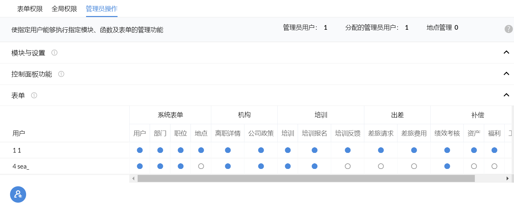
Task: Click the user name 4 sea_
Action: click(x=21, y=166)
